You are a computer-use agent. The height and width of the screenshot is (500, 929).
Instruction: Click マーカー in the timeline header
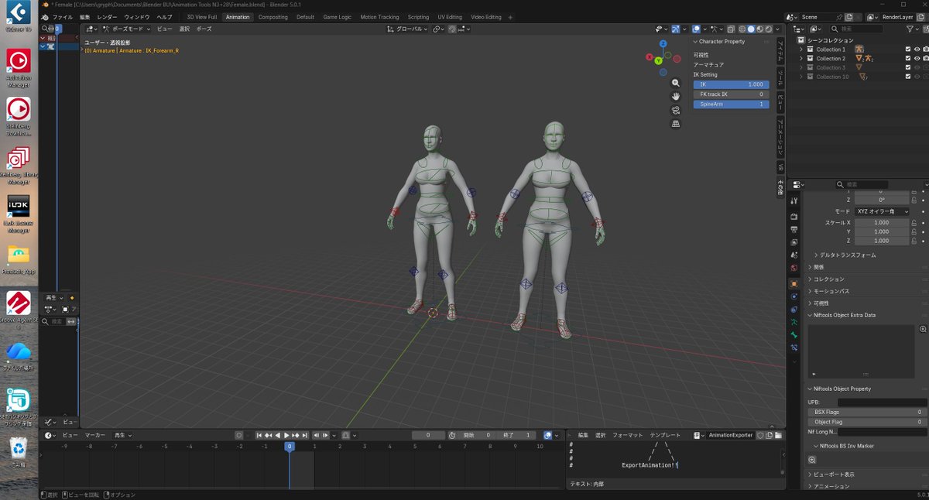point(95,435)
